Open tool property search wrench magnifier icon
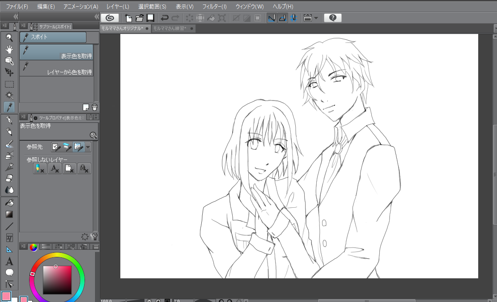The width and height of the screenshot is (497, 302). pyautogui.click(x=93, y=135)
